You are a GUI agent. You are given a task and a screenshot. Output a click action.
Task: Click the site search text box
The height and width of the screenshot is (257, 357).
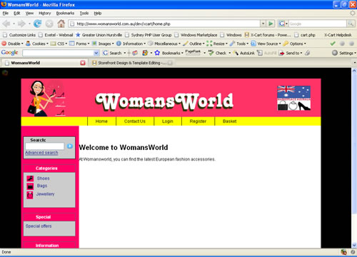click(45, 146)
